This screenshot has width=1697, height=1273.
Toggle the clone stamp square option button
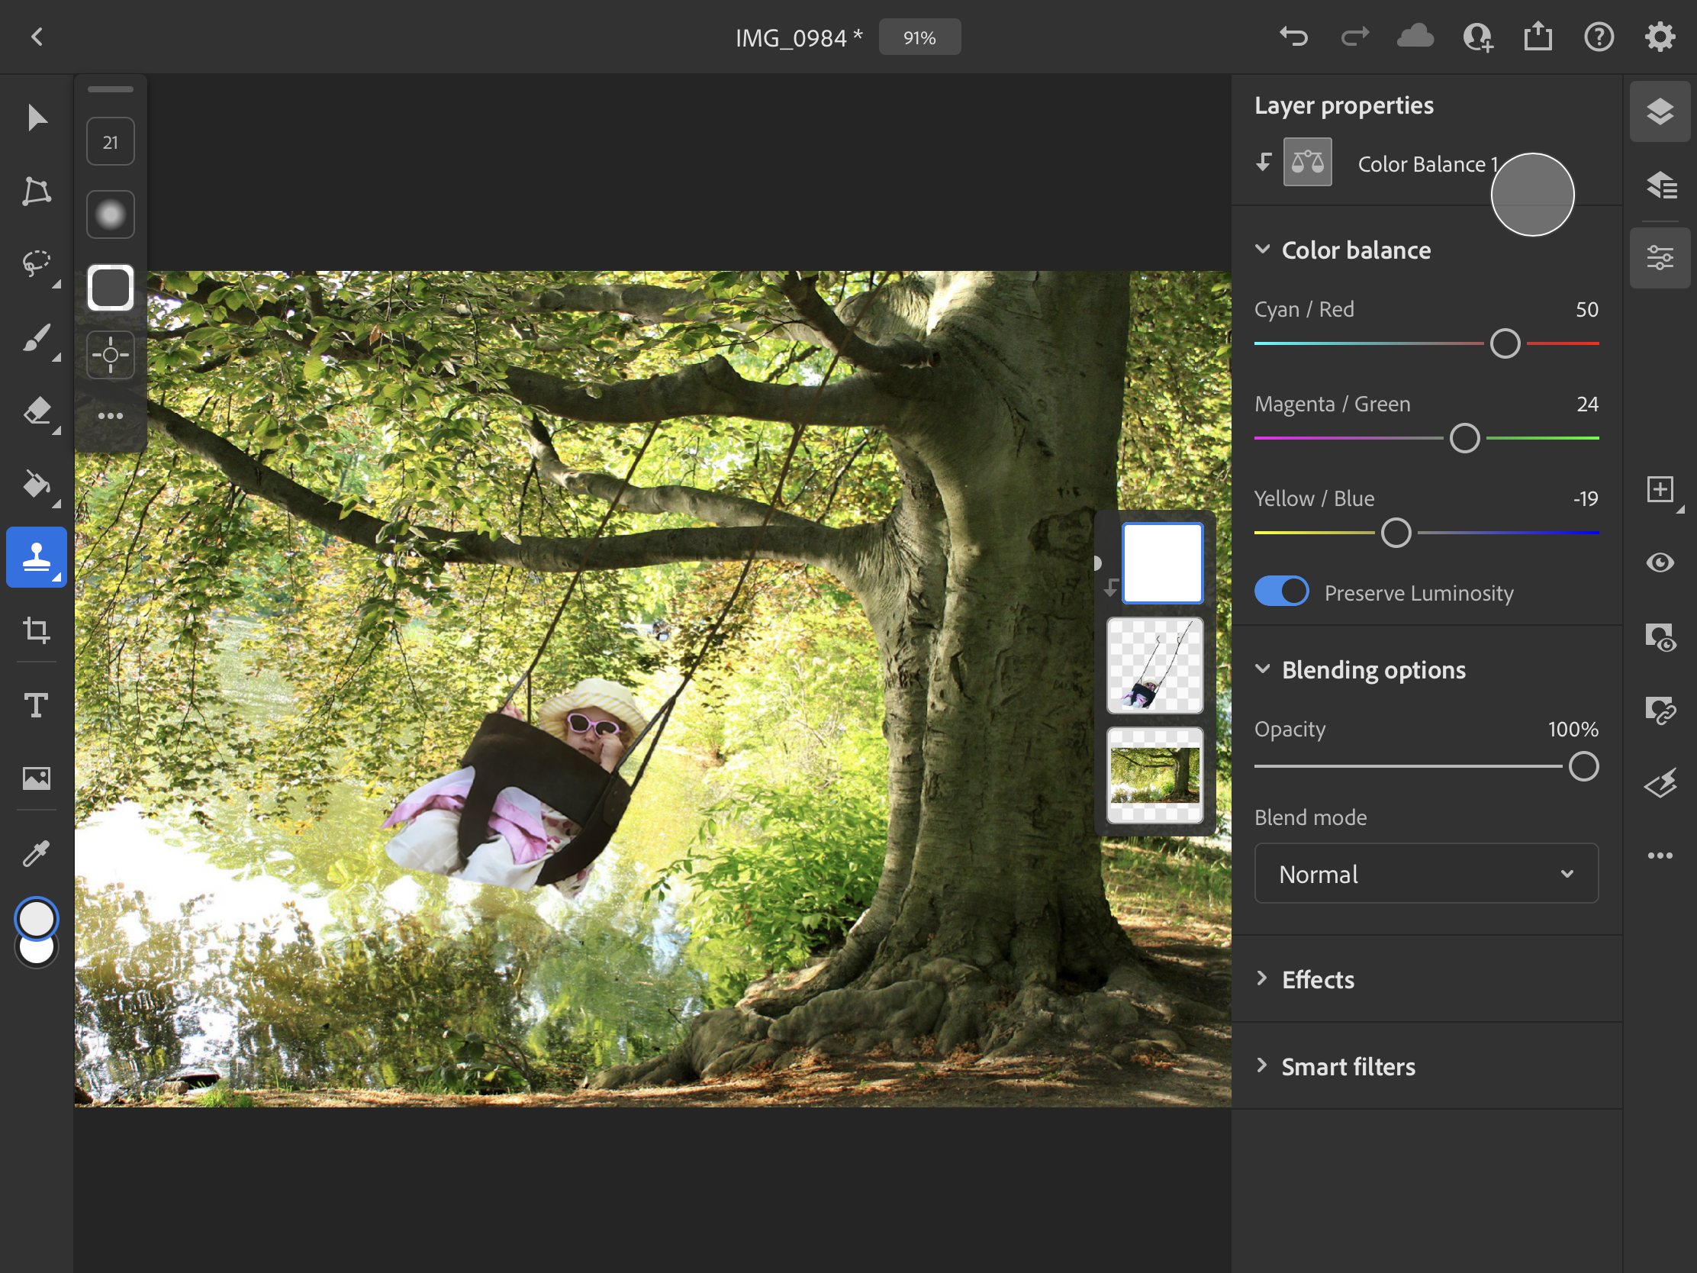pyautogui.click(x=111, y=288)
